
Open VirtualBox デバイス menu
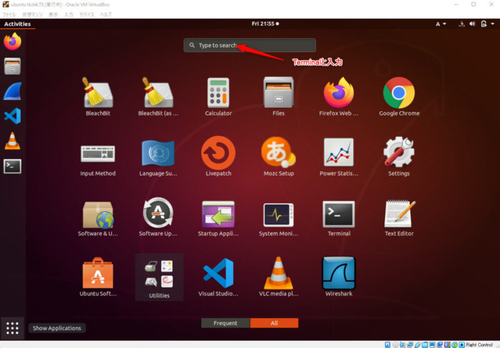pyautogui.click(x=86, y=14)
